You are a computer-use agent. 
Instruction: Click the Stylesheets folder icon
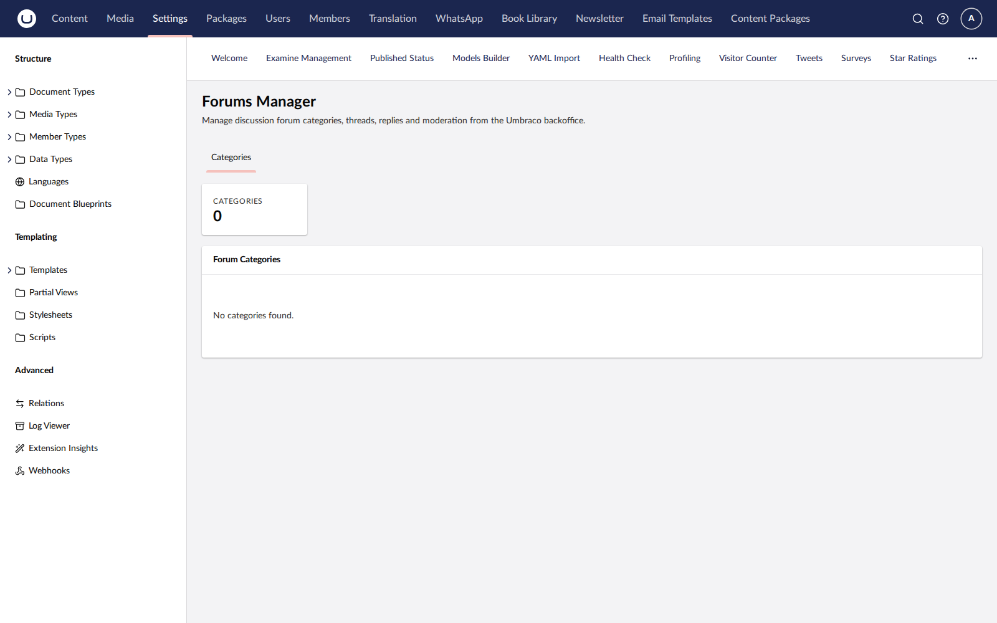tap(20, 315)
